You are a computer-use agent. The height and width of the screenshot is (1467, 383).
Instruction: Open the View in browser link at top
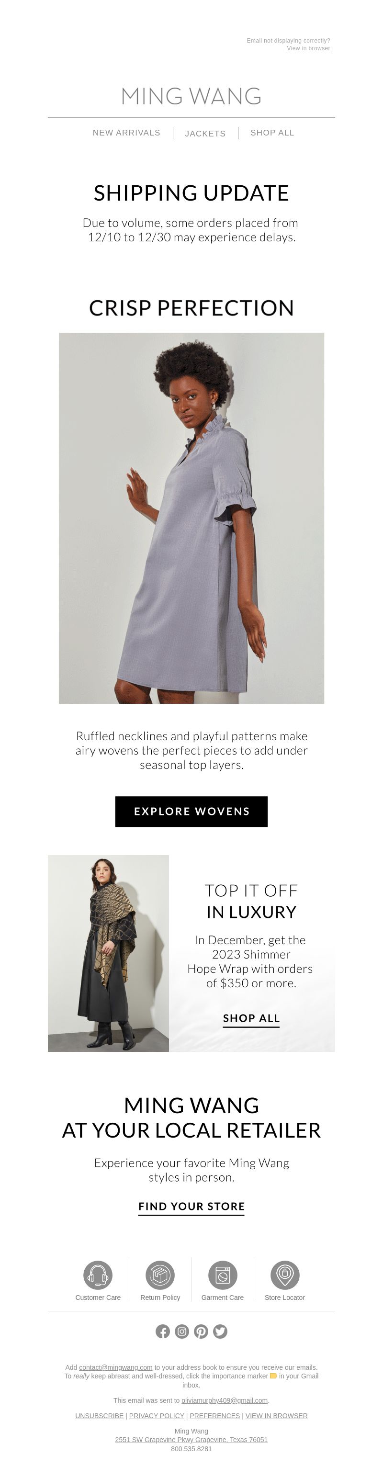(x=308, y=48)
